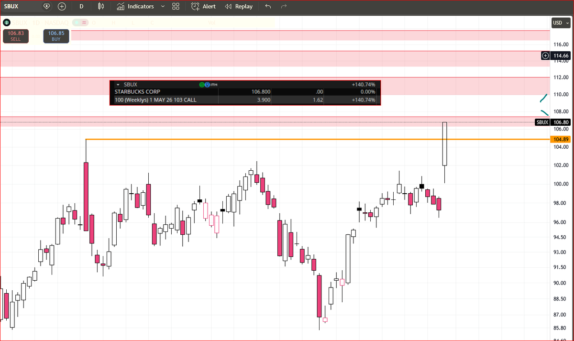574x341 pixels.
Task: Click the diamond icon beside SBUX symbol
Action: point(46,7)
